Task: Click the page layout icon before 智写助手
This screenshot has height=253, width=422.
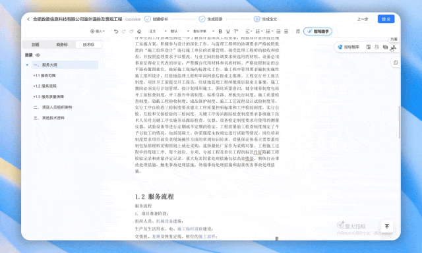Action: 298,32
